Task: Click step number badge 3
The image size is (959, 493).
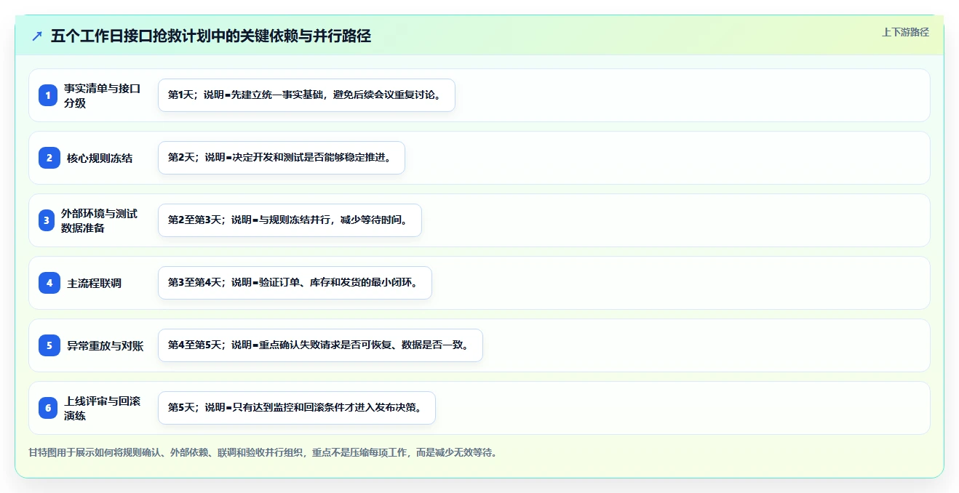Action: (47, 220)
